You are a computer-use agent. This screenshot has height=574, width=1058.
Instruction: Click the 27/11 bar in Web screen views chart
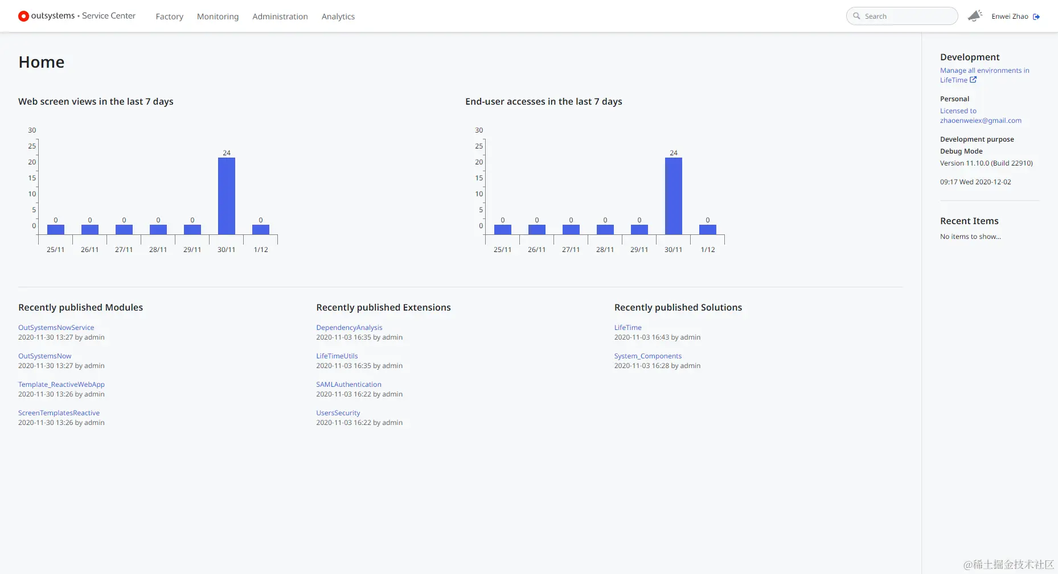[x=124, y=229]
